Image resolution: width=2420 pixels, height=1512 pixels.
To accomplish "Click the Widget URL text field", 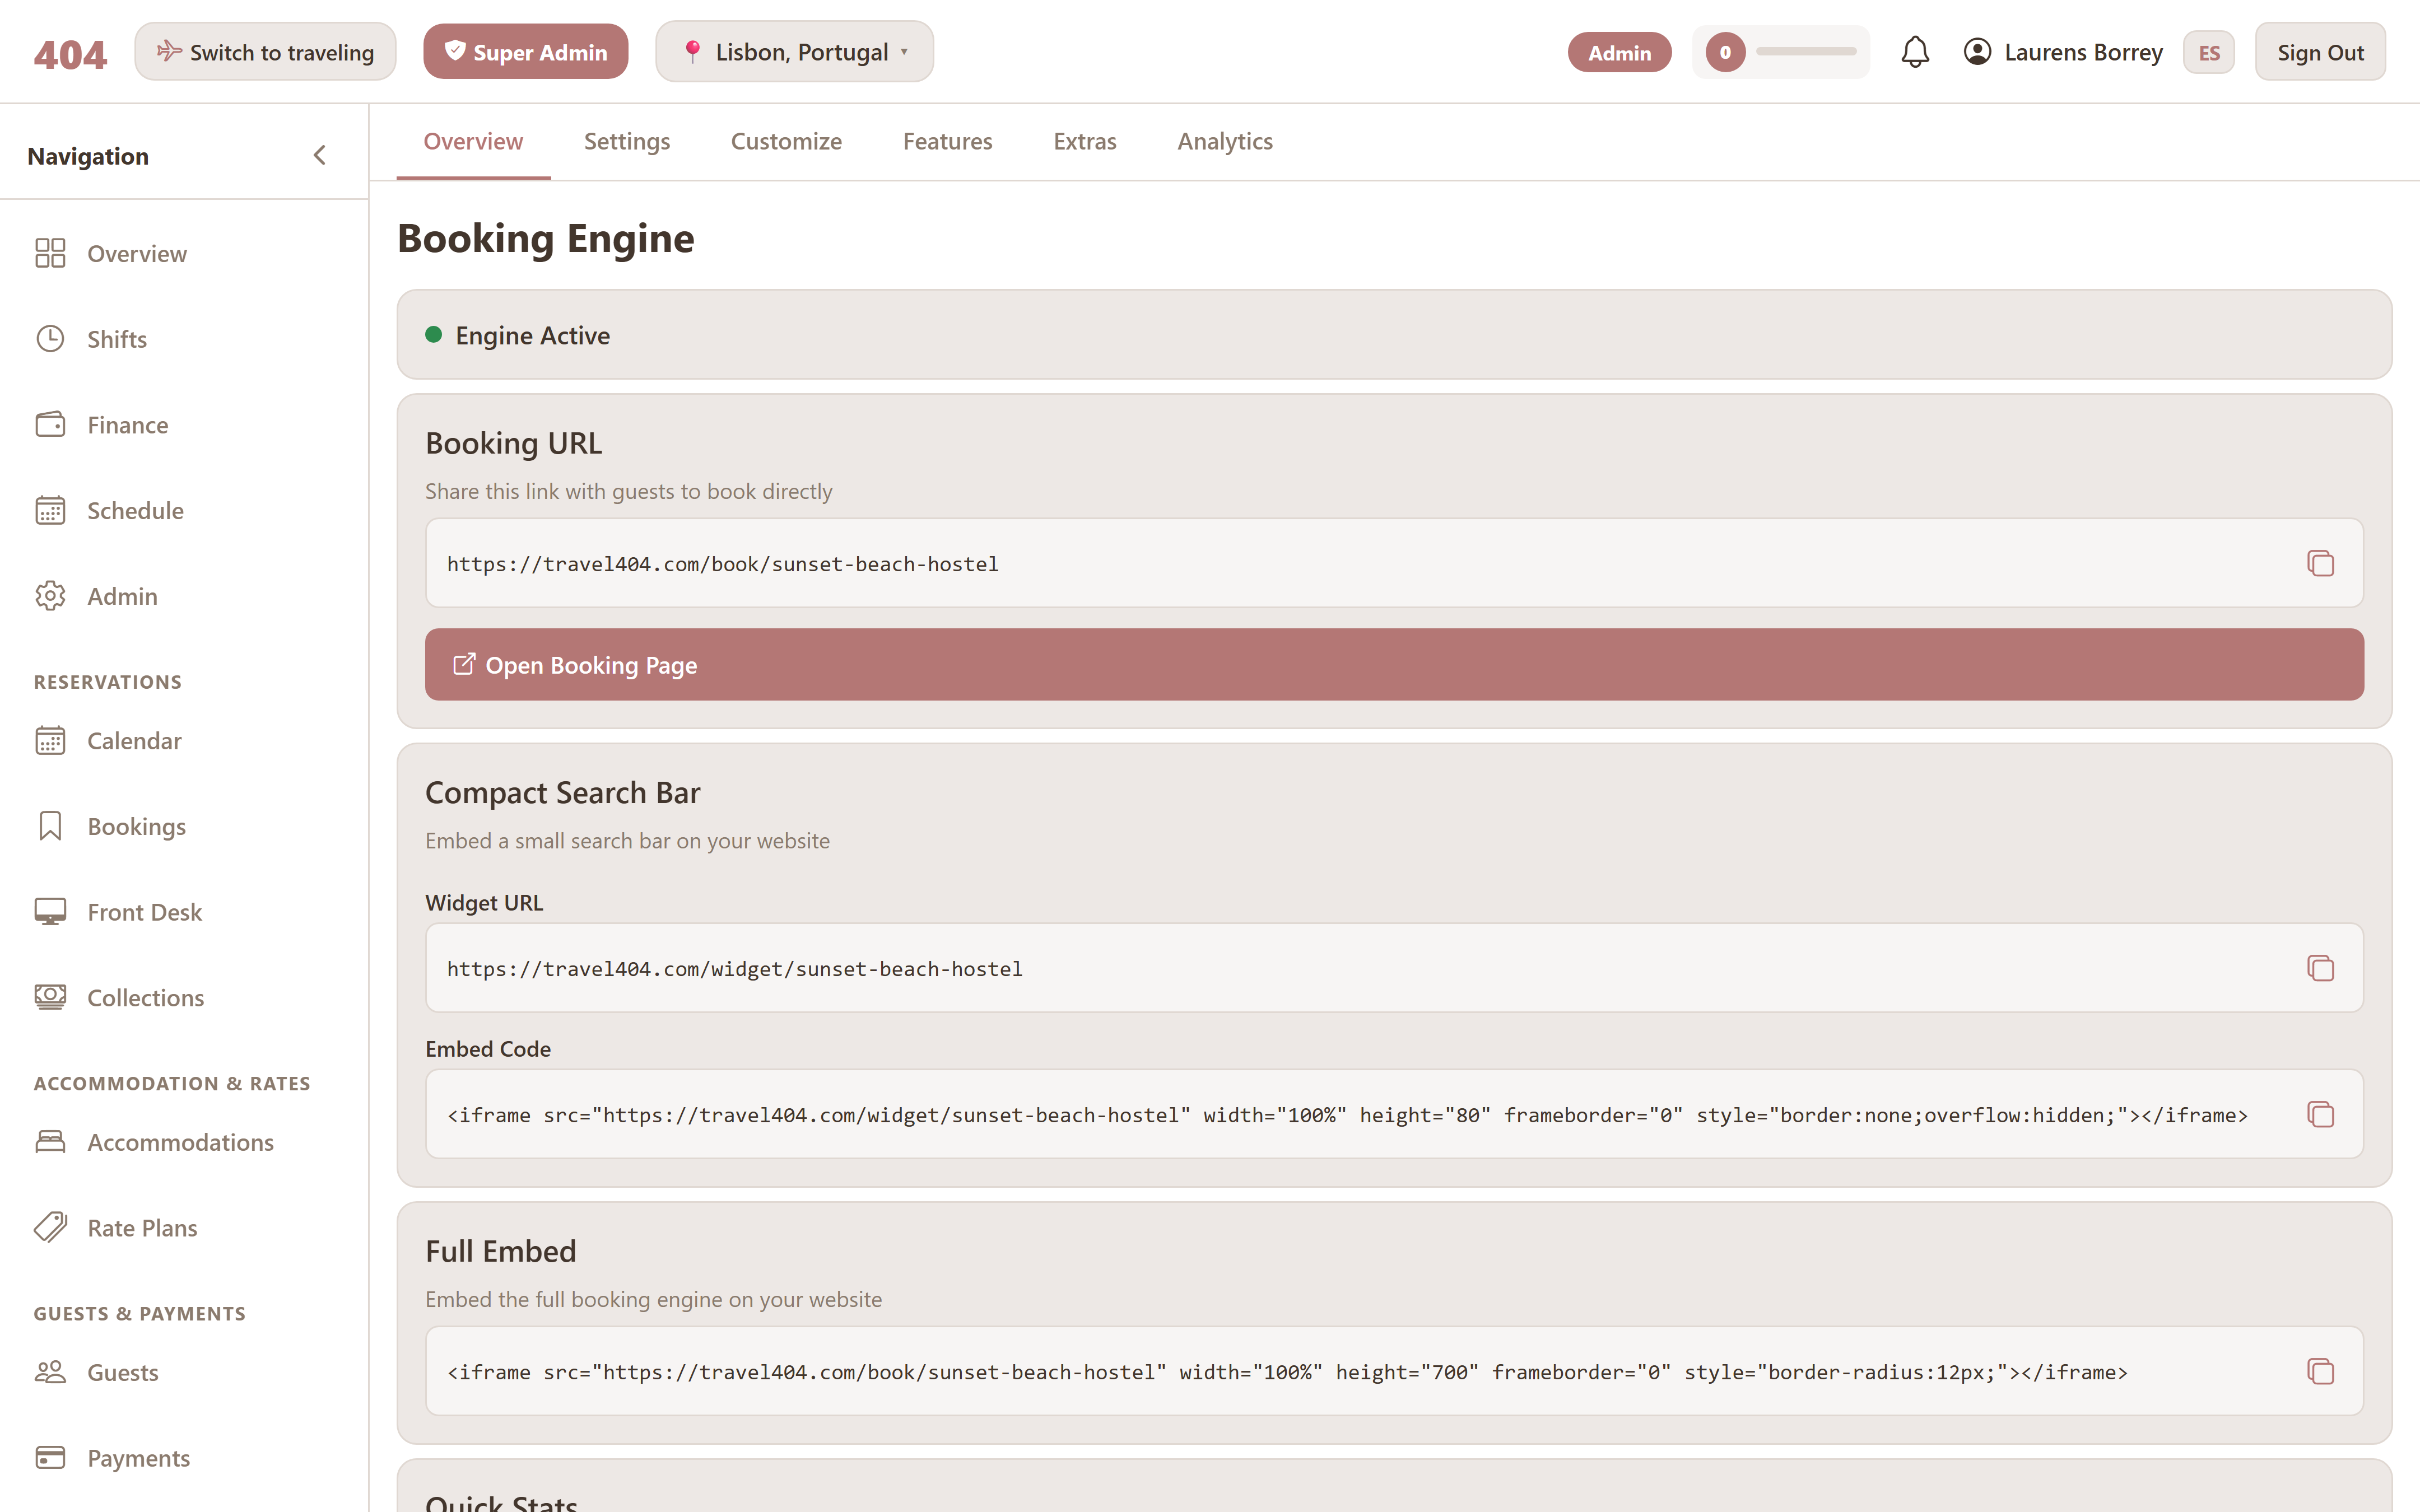I will click(x=1394, y=968).
